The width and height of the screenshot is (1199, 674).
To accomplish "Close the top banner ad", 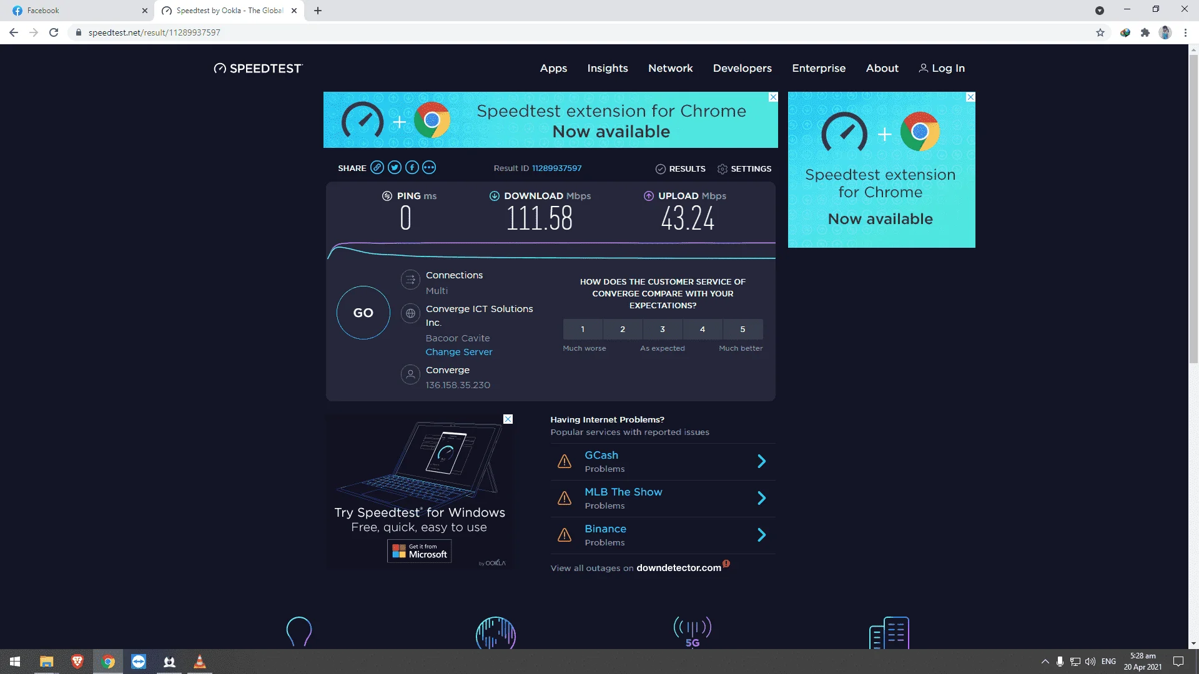I will point(773,97).
